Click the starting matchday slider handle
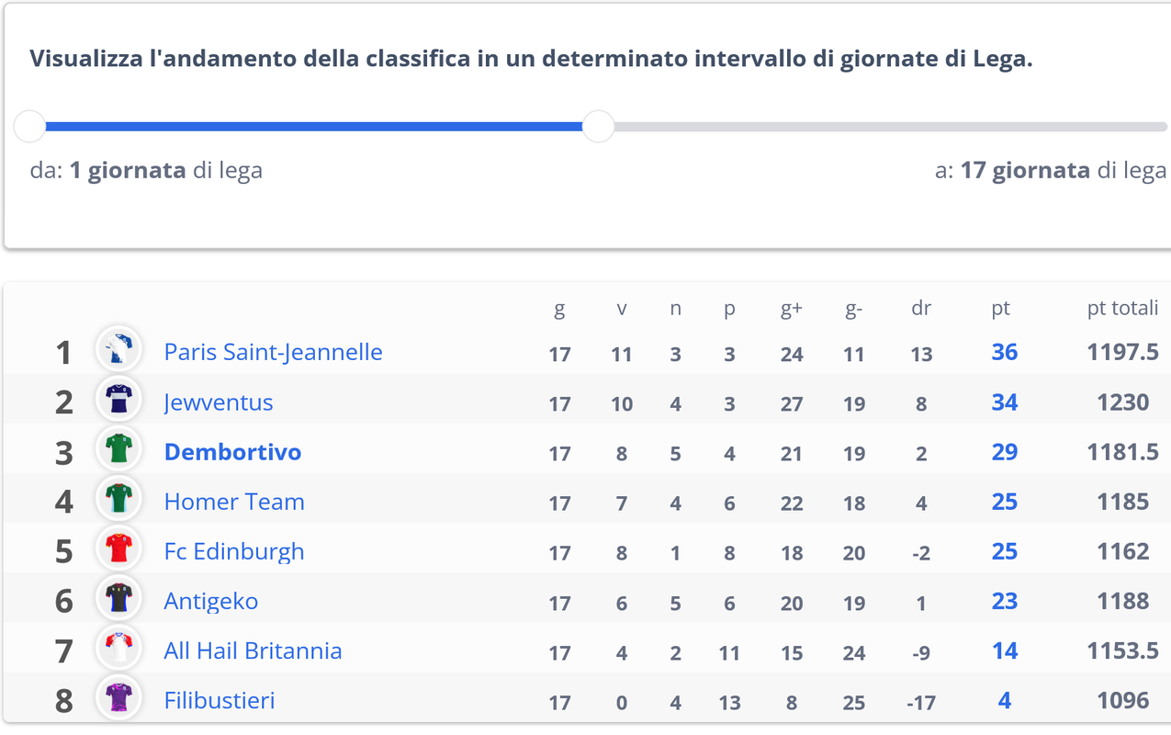The height and width of the screenshot is (735, 1171). [30, 127]
